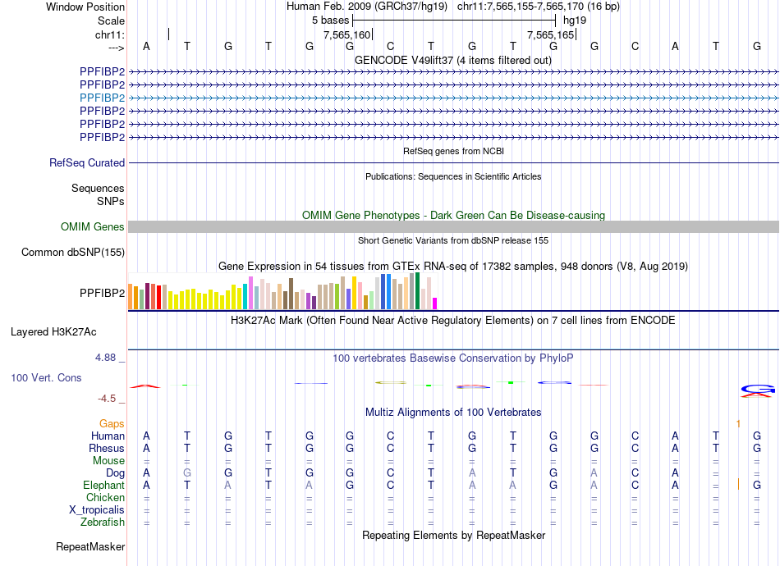Viewport: 780px width, 566px height.
Task: Click the Rhesus species label
Action: click(107, 448)
